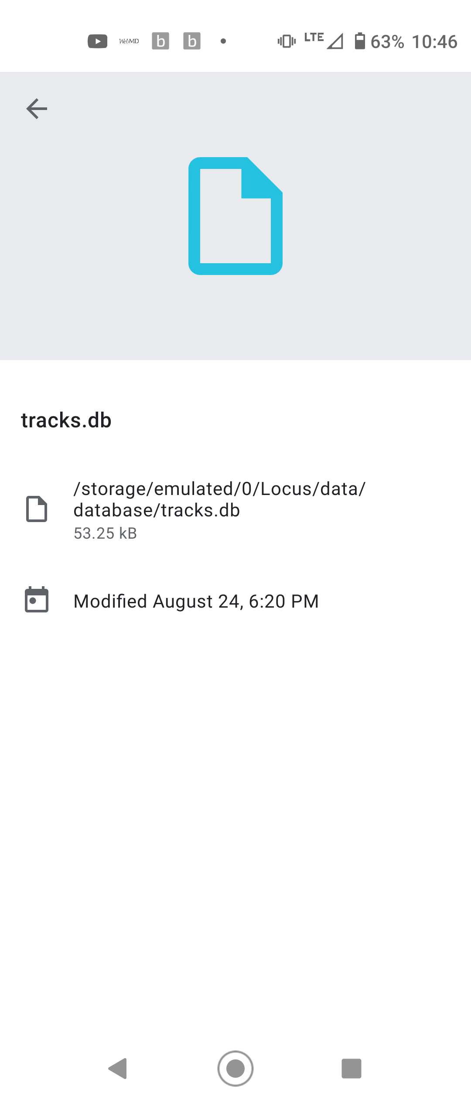Tap the large blue file icon
Viewport: 471px width, 1100px height.
(x=235, y=216)
